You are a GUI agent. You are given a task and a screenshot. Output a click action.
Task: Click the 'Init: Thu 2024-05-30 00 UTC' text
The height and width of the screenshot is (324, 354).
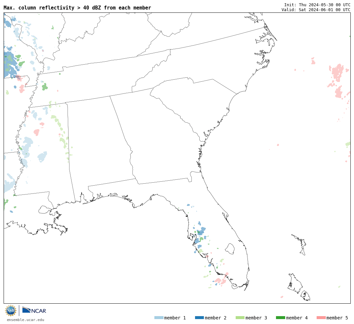pos(317,5)
